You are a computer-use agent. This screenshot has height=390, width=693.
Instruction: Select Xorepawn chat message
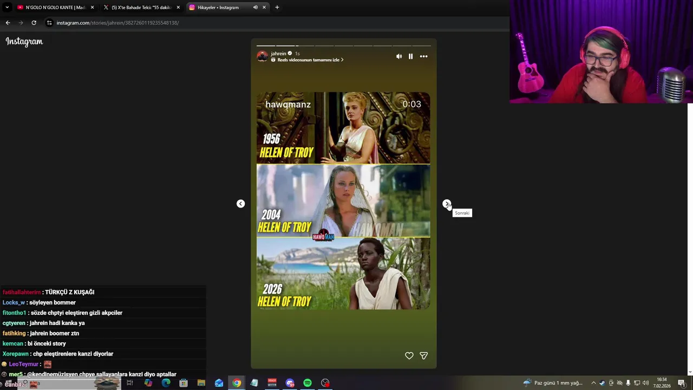(58, 354)
